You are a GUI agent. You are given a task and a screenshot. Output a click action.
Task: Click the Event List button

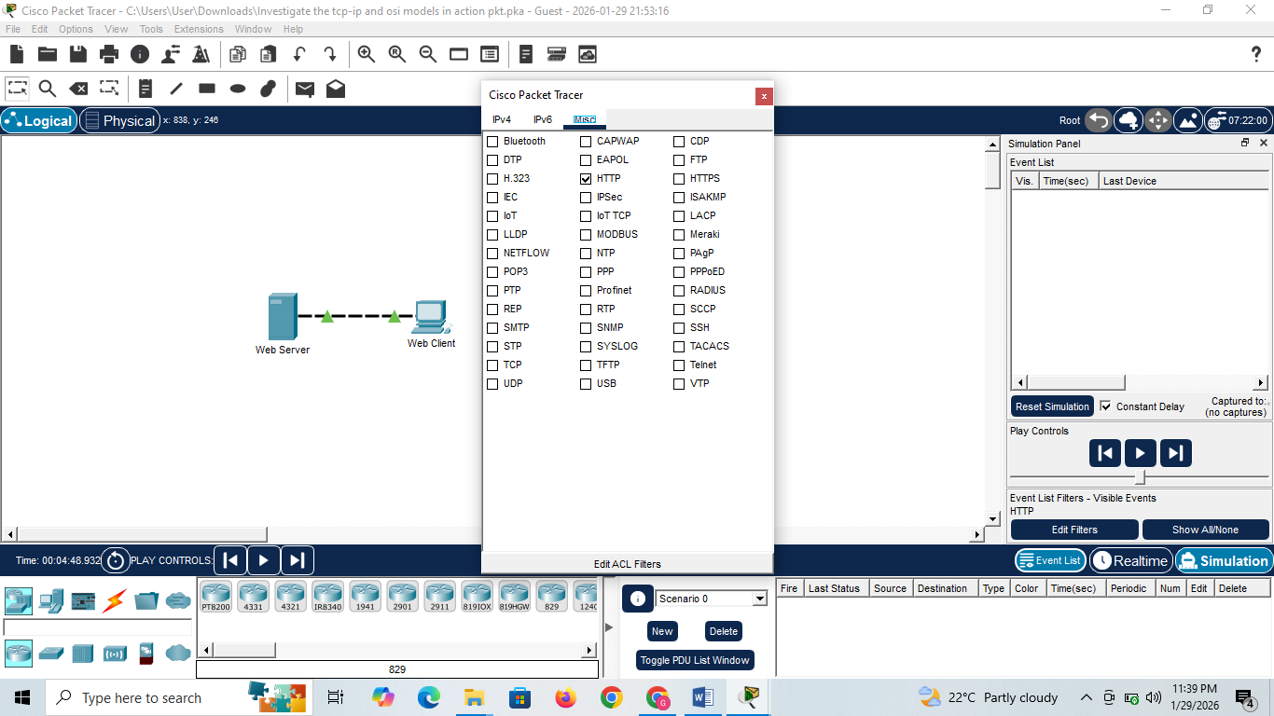pyautogui.click(x=1049, y=560)
